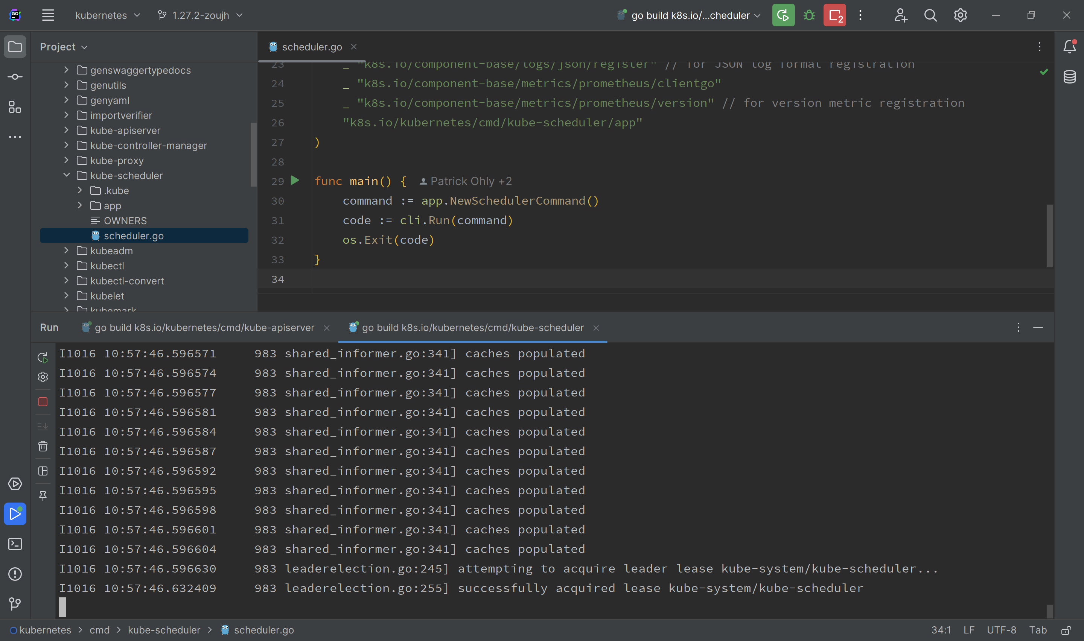Image resolution: width=1084 pixels, height=641 pixels.
Task: Open the main hamburger menu
Action: (x=48, y=15)
